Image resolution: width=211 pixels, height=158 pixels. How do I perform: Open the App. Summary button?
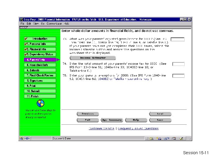coord(112,120)
